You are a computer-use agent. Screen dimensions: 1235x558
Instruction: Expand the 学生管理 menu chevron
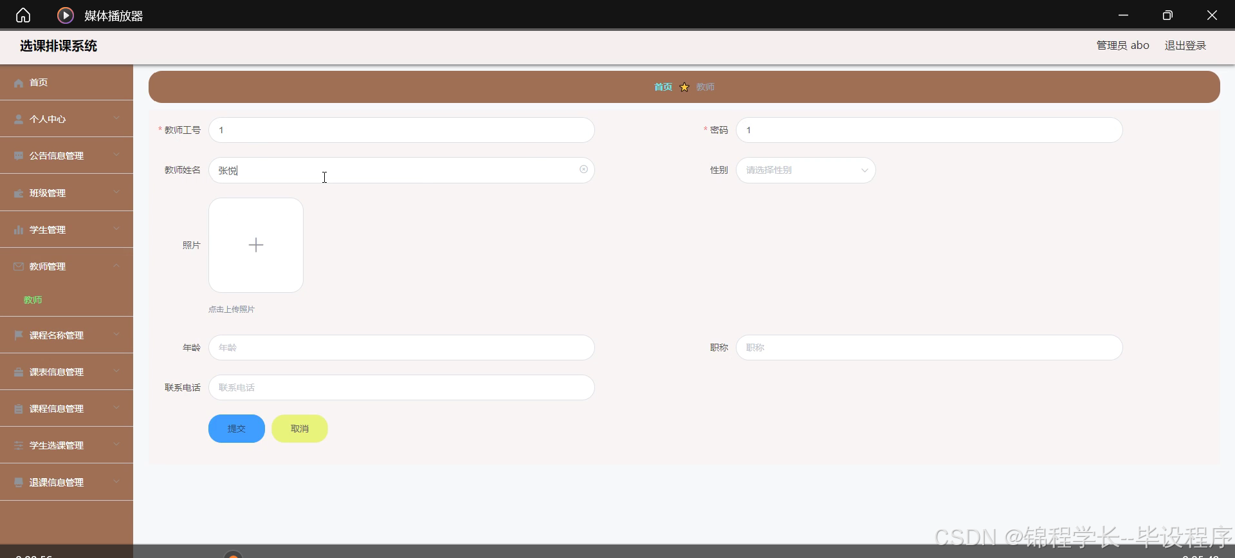[116, 229]
